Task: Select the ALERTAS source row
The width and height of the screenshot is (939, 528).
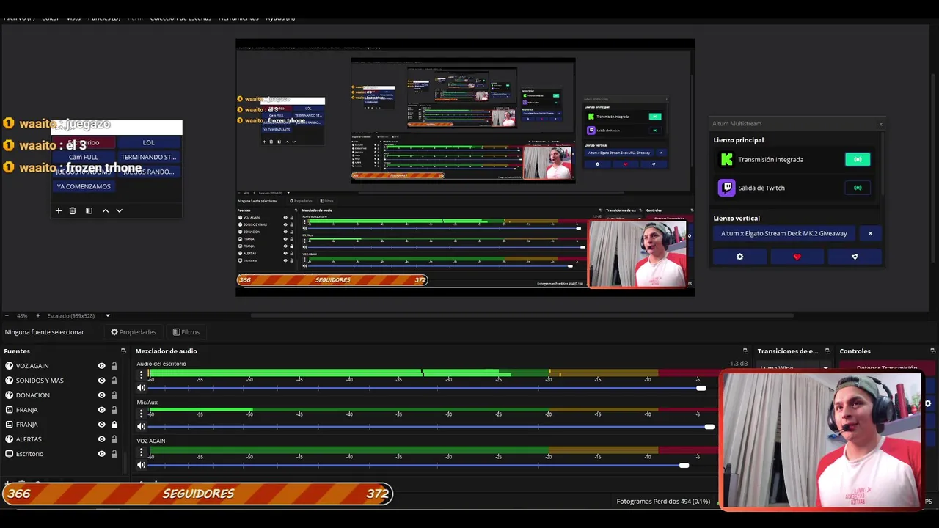Action: (x=64, y=439)
